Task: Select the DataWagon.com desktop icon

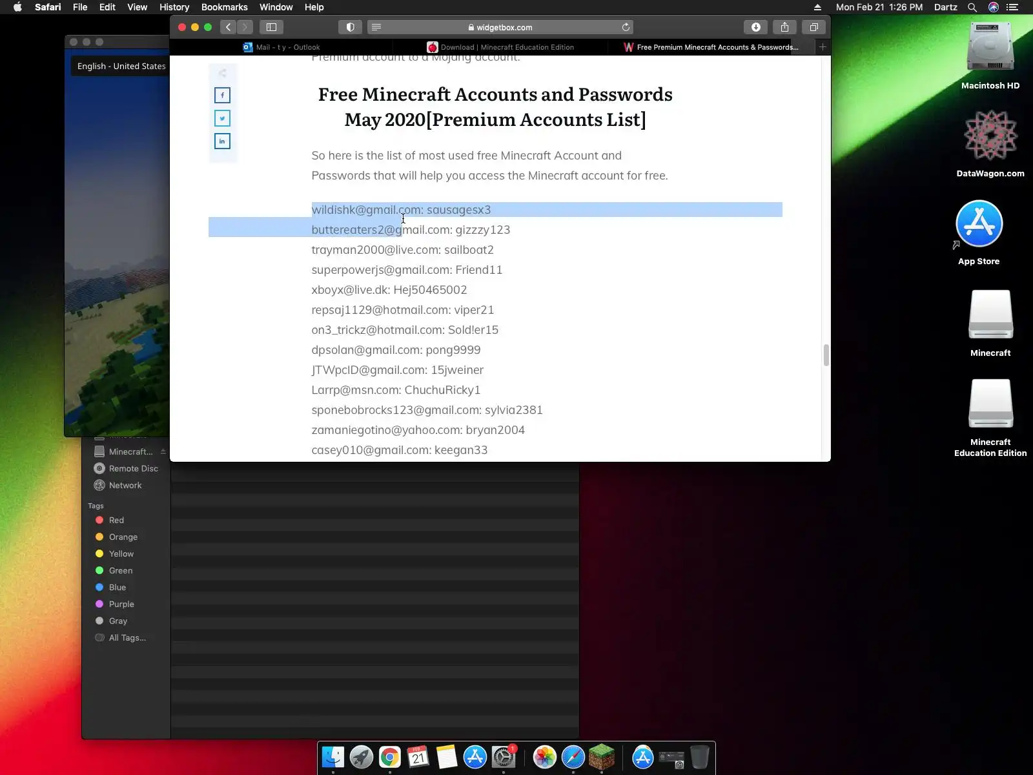Action: pyautogui.click(x=990, y=144)
